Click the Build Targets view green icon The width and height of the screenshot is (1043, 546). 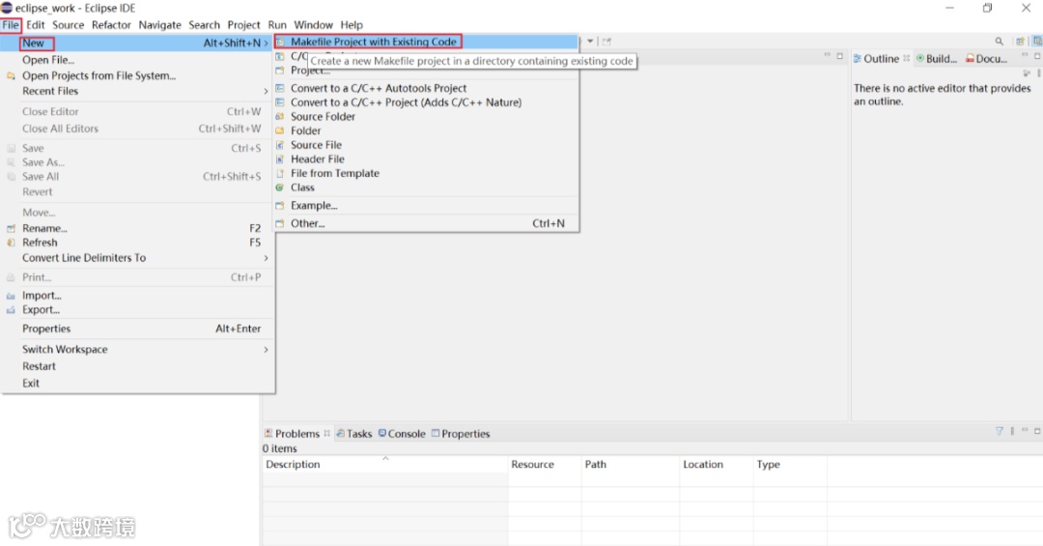click(920, 59)
